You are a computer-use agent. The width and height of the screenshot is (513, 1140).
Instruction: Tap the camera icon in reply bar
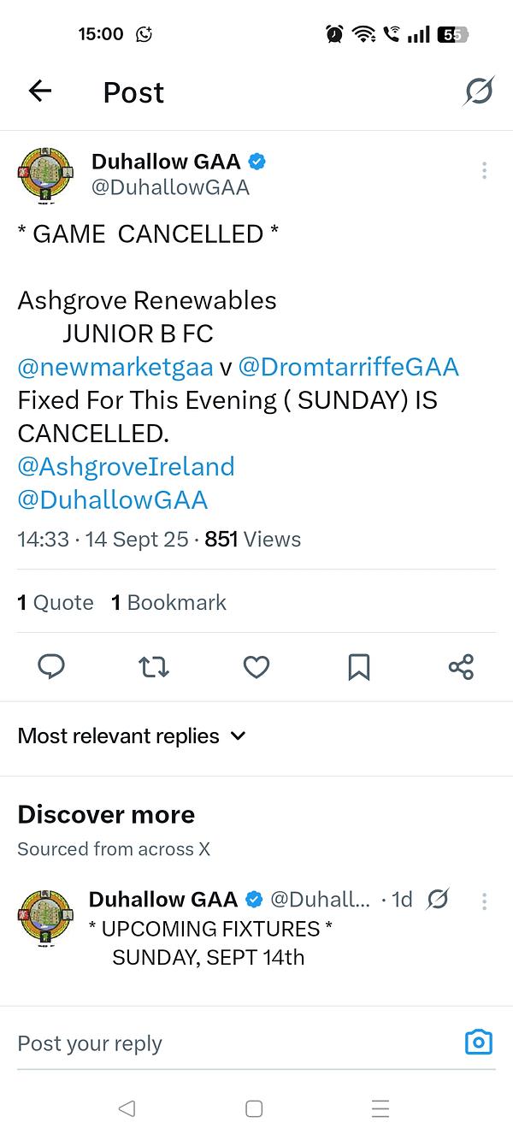click(479, 1042)
